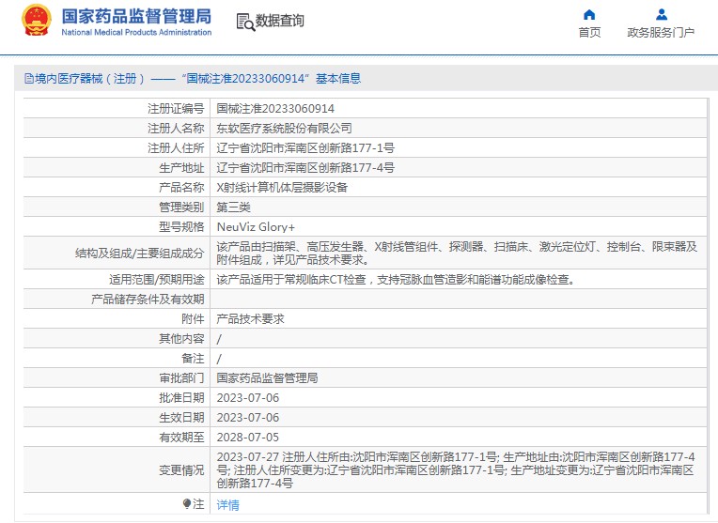The image size is (718, 523).
Task: Click the 产品技术要求 attachment value
Action: pos(250,319)
